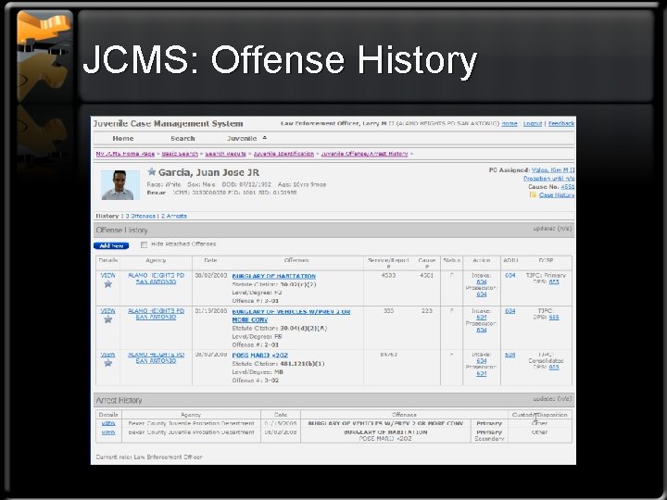Open the BURGLARY OF HABITATION offense link
This screenshot has width=667, height=500.
[274, 276]
